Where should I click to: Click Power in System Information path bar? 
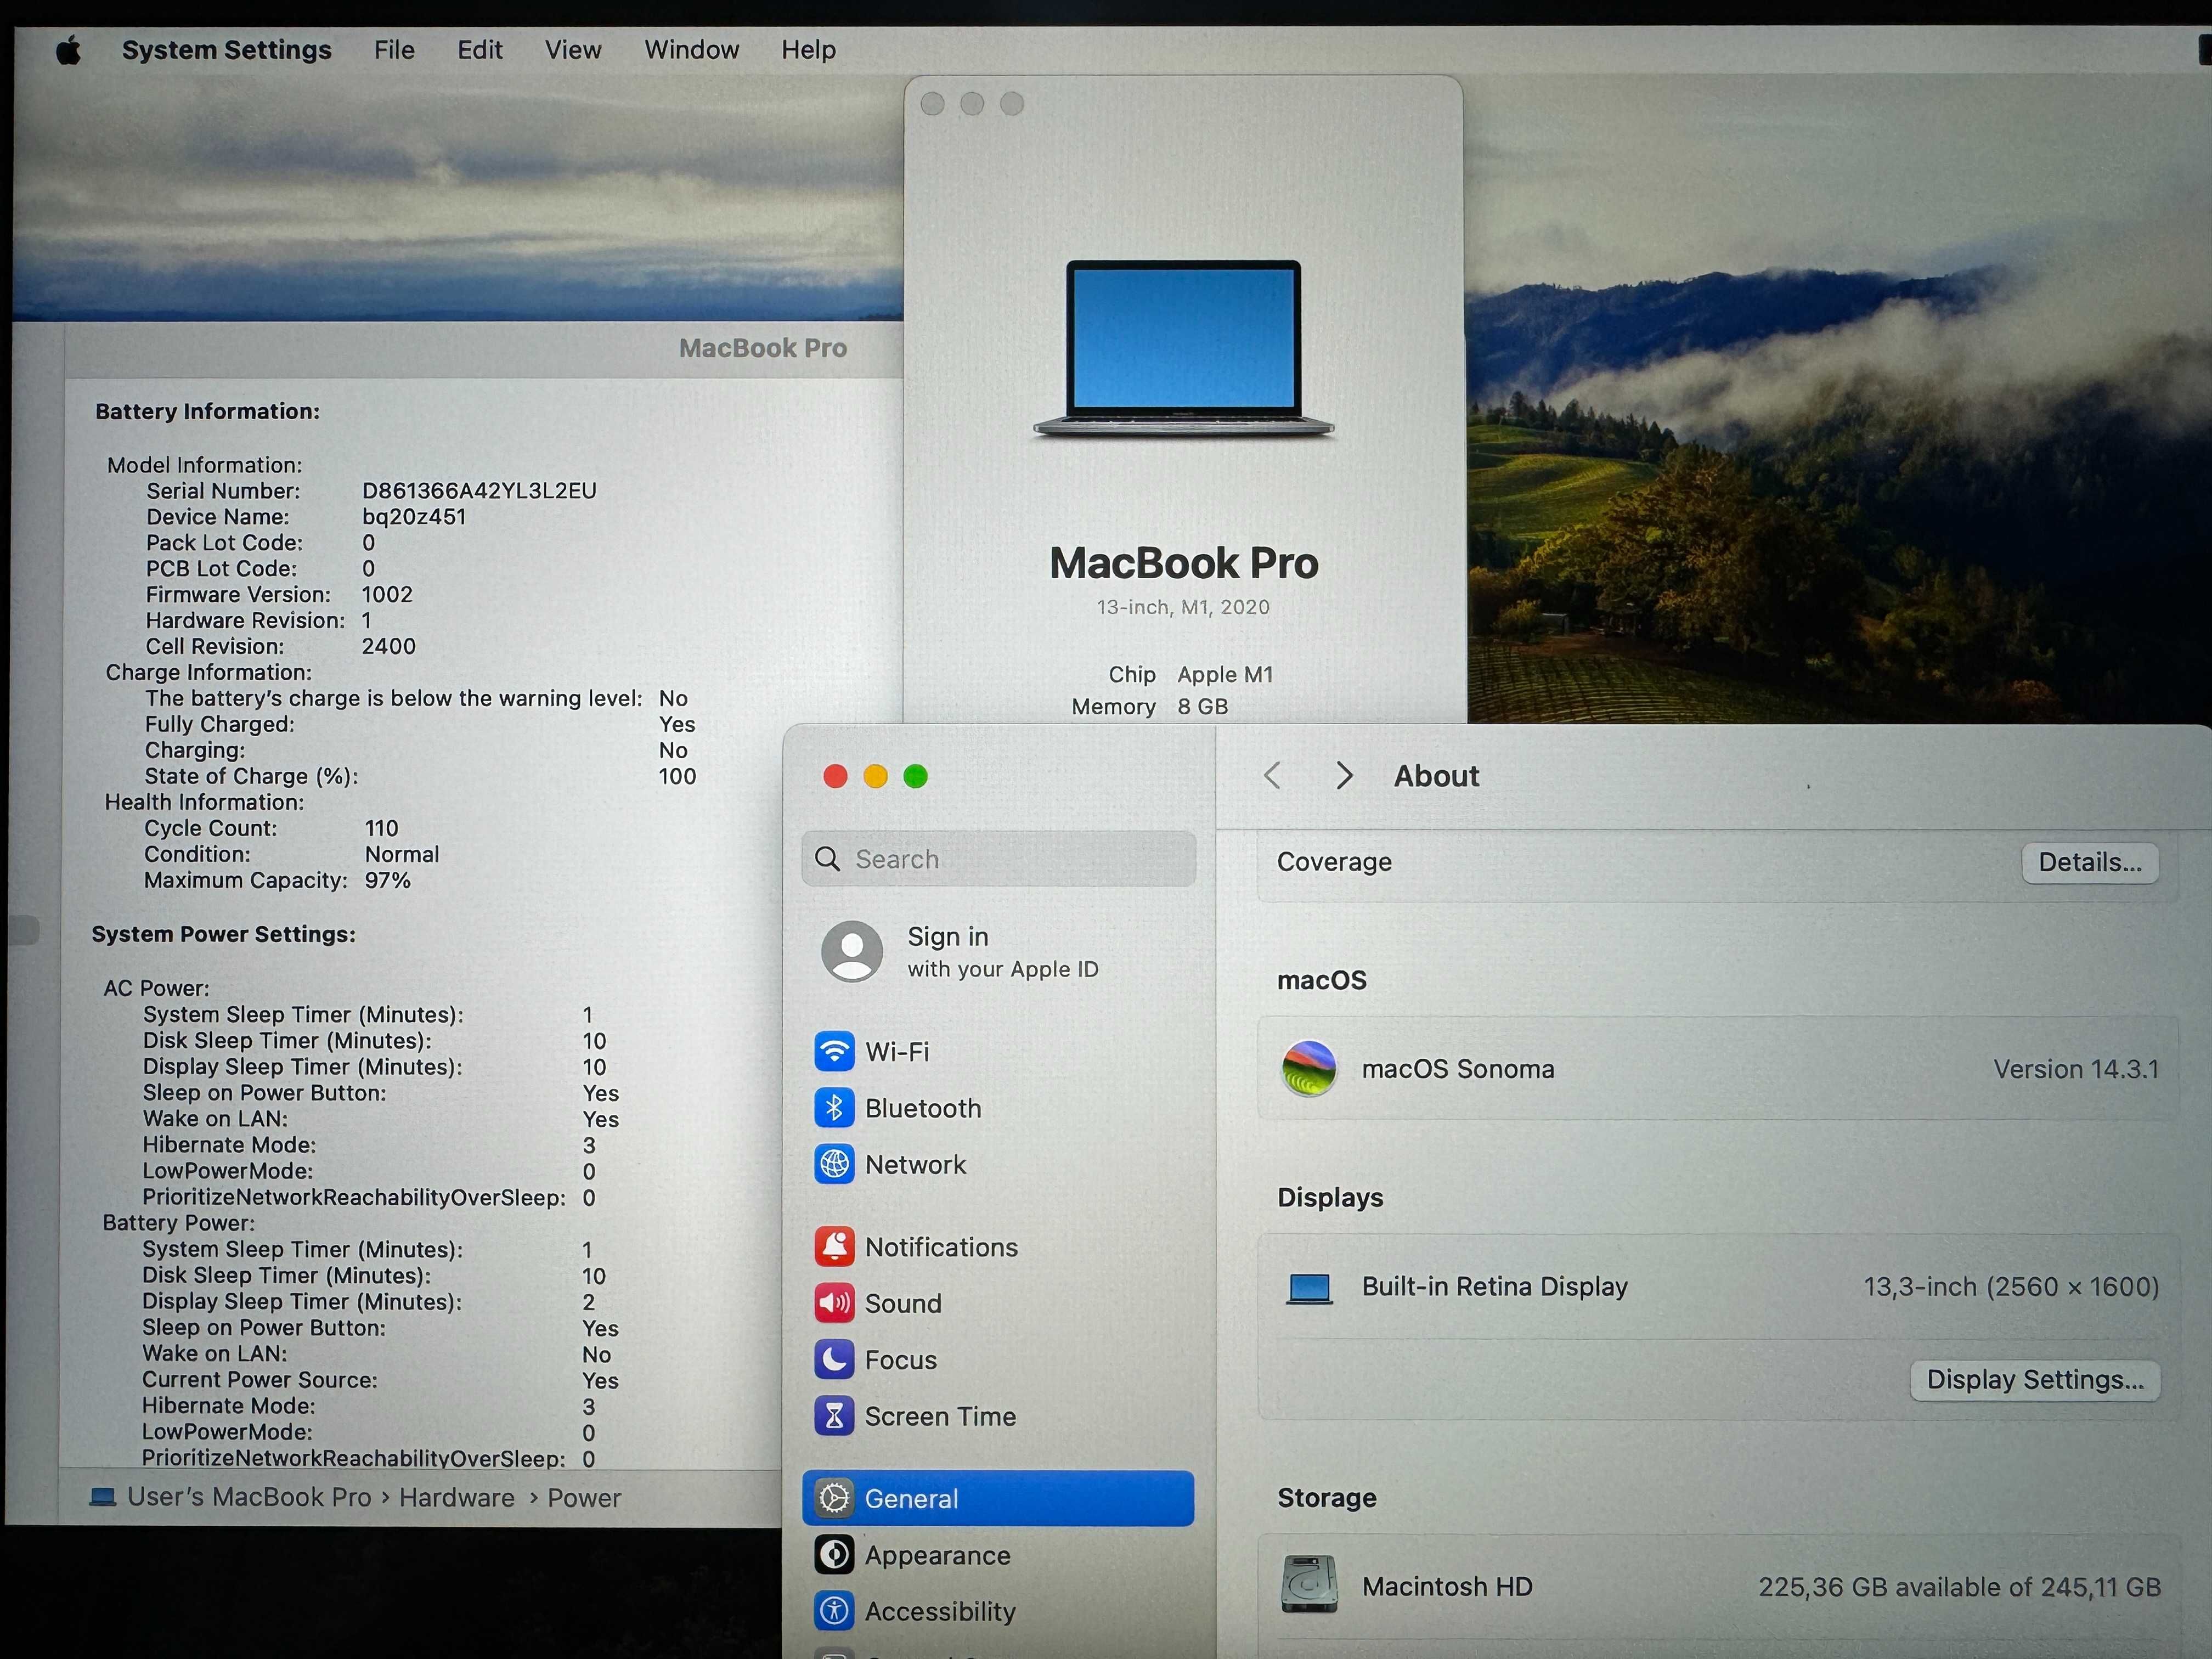point(584,1497)
